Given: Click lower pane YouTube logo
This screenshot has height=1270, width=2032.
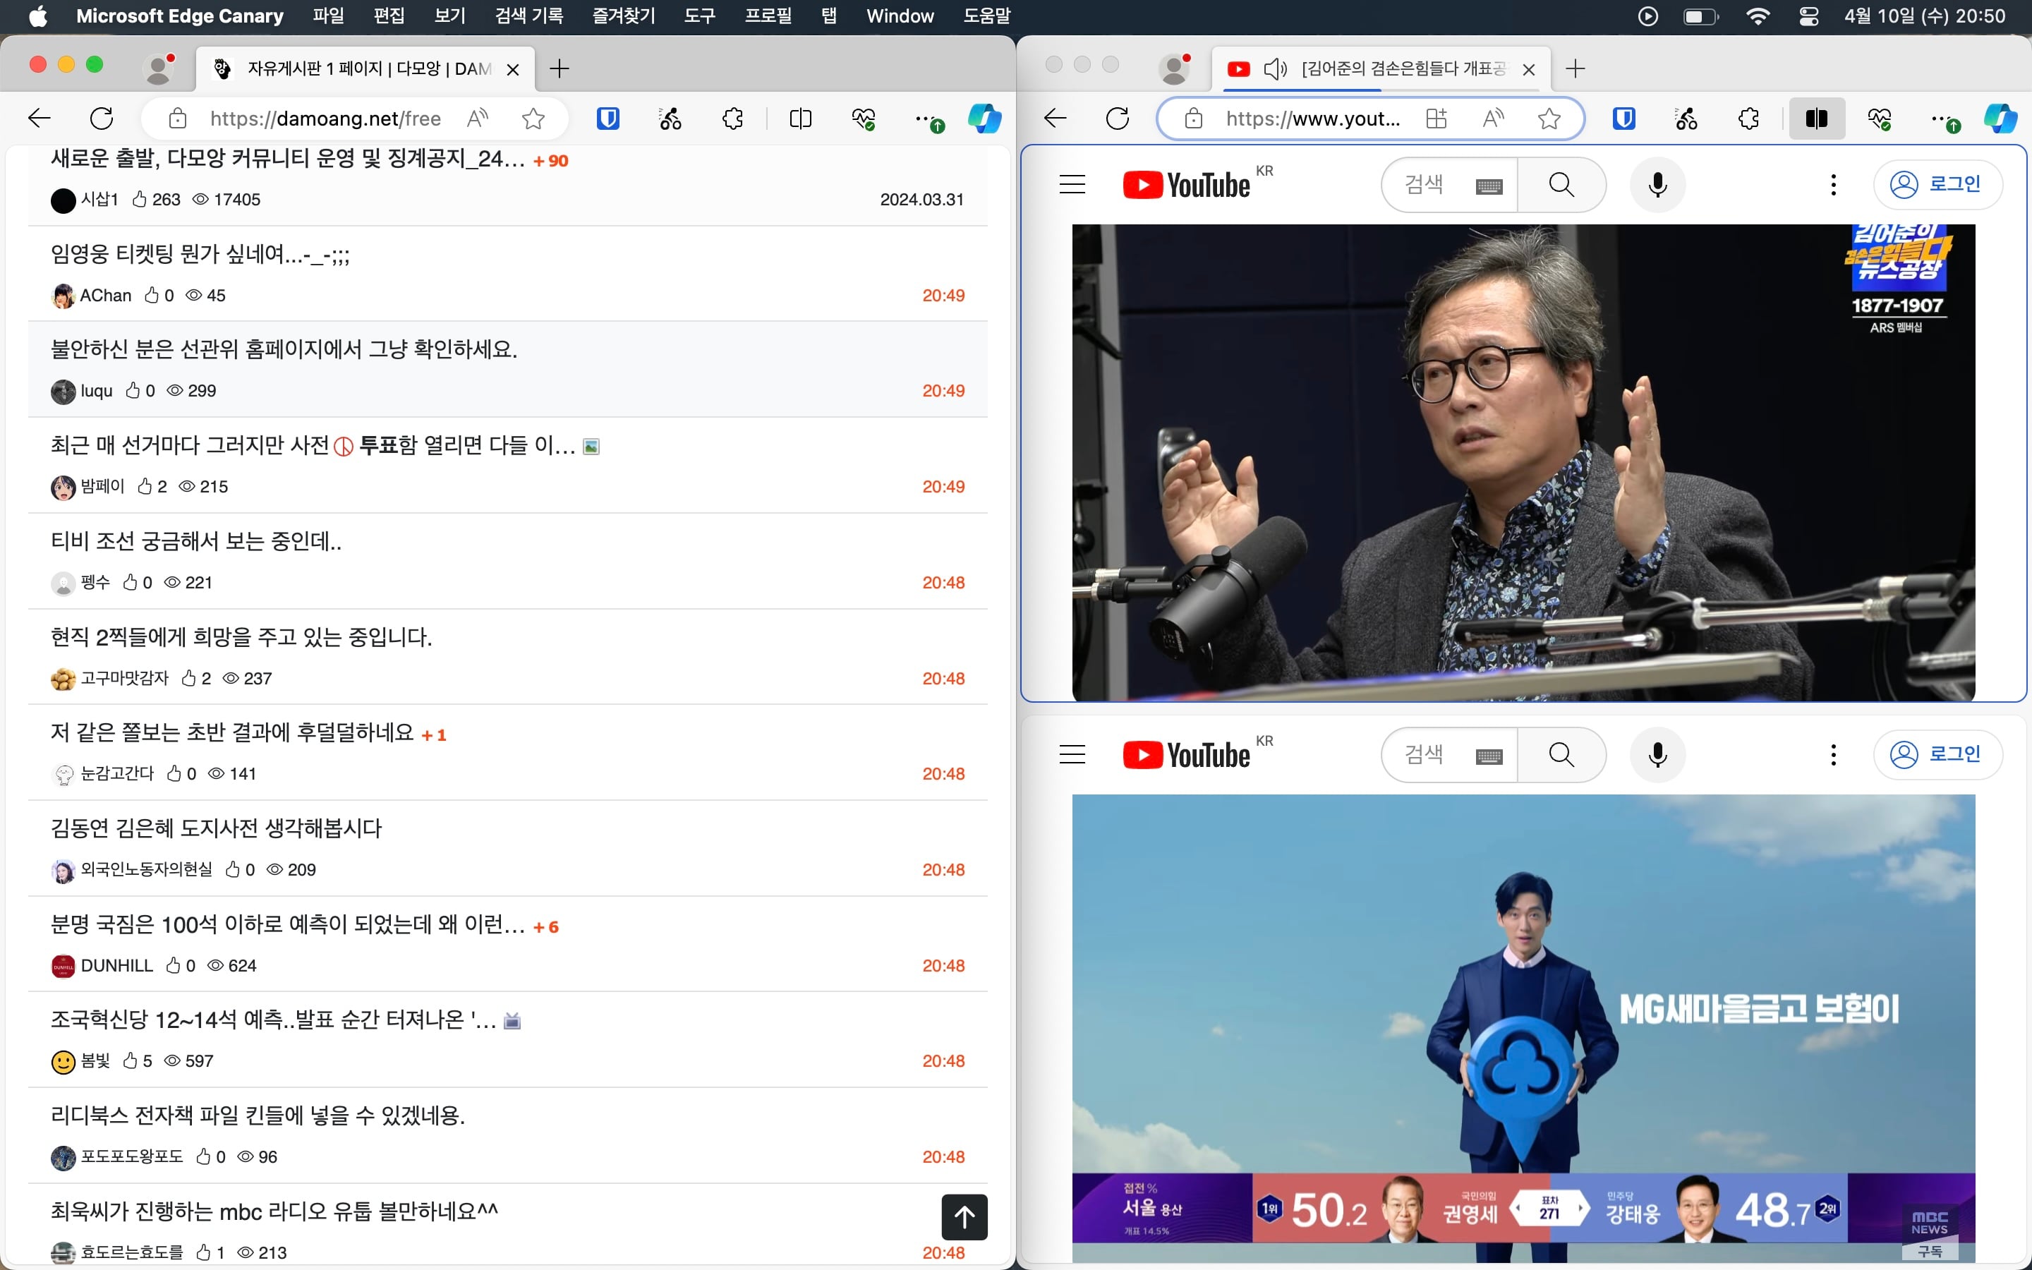Looking at the screenshot, I should (x=1187, y=755).
